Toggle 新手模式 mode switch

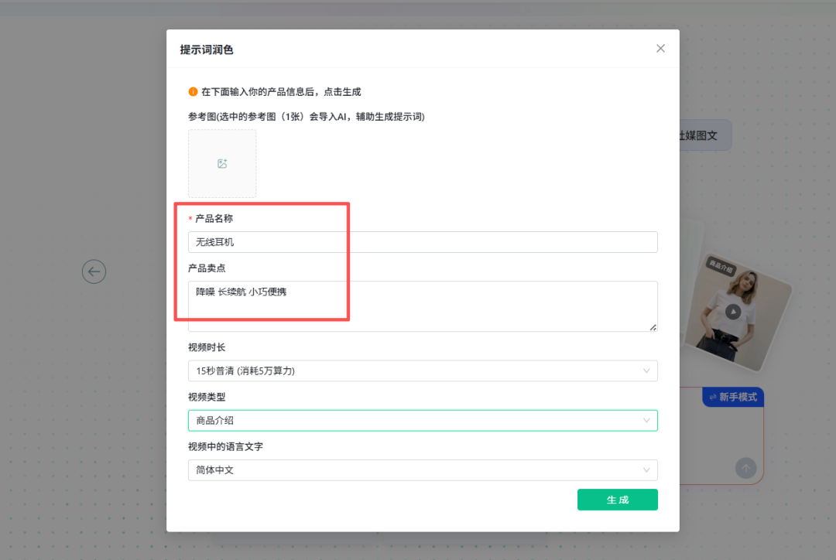pos(733,397)
